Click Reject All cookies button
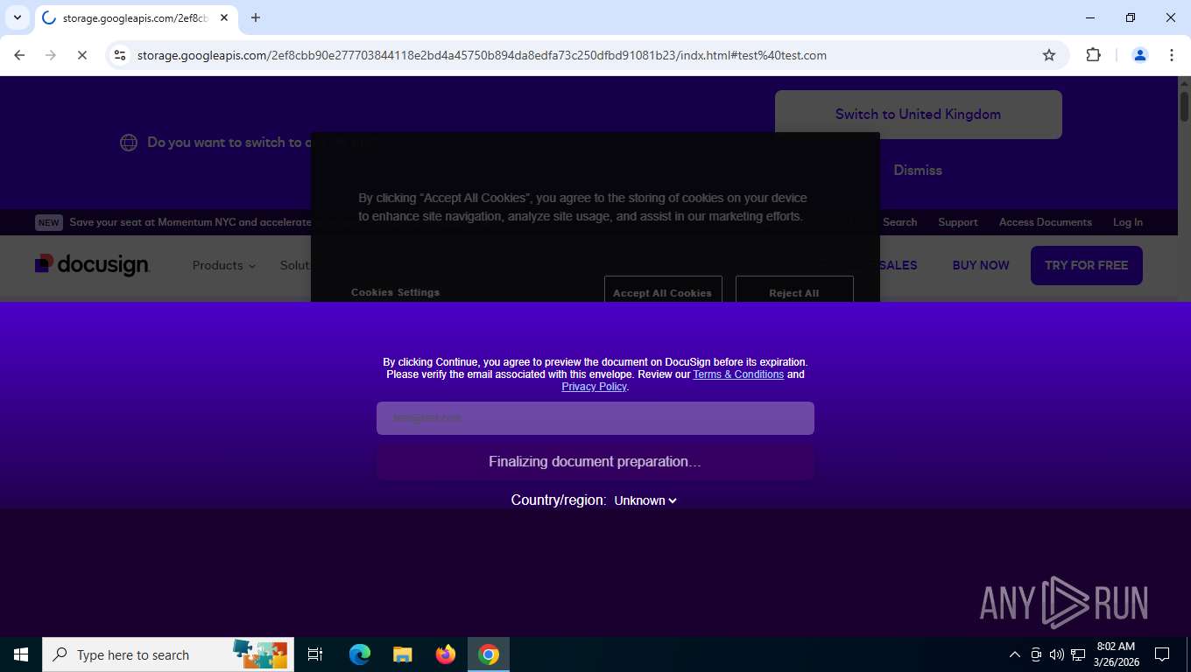The width and height of the screenshot is (1191, 672). pyautogui.click(x=794, y=290)
